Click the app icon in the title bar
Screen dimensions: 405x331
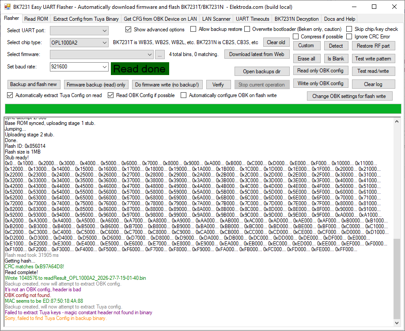click(x=8, y=7)
